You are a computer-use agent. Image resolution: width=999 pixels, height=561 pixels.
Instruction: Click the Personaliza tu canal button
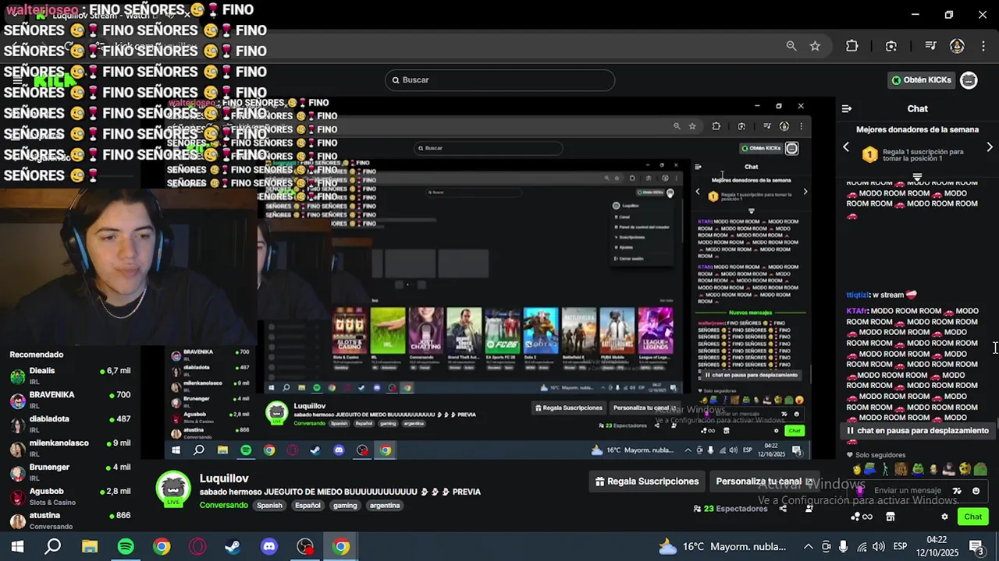[x=765, y=482]
